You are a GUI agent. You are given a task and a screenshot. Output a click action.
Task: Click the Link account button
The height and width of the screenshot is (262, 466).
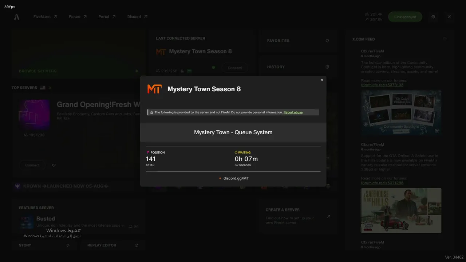[405, 17]
